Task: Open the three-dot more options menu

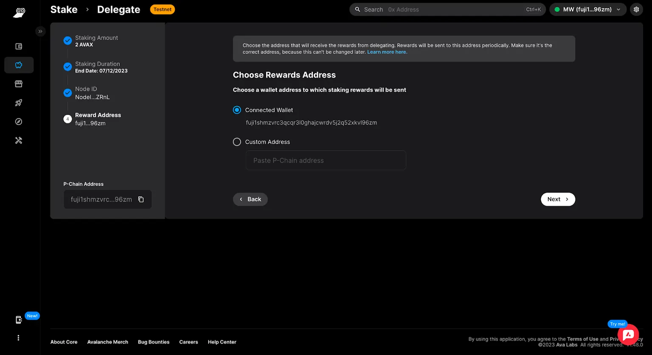Action: 18,338
